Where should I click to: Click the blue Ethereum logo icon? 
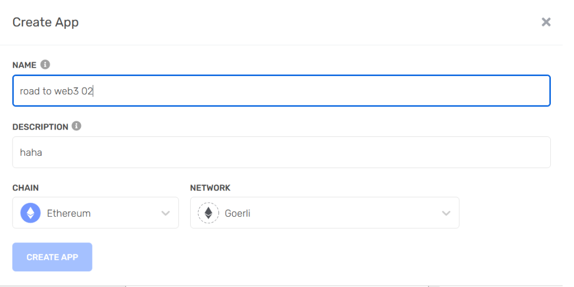click(x=30, y=213)
